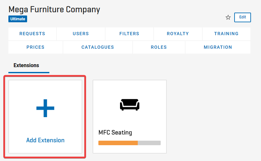Click the Add Extension link text
The image size is (261, 161).
point(45,140)
